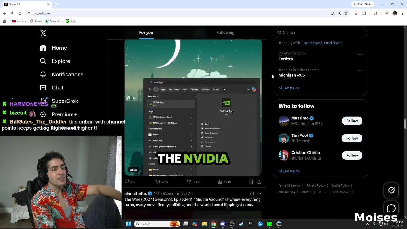Screen dimensions: 407x229
Task: Open Chat envelope icon
Action: tap(43, 87)
